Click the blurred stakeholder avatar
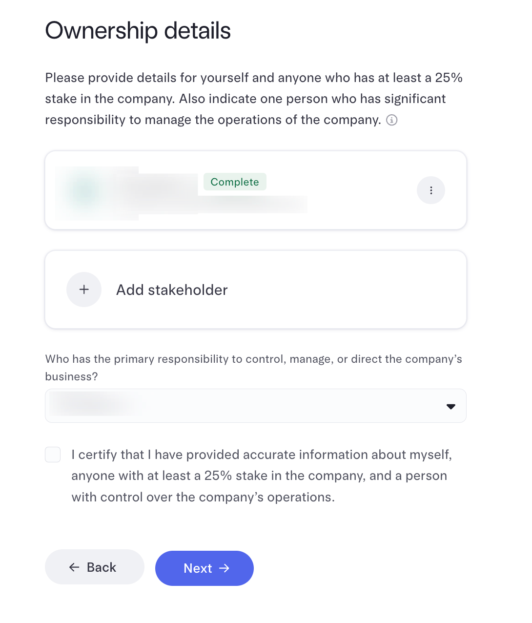The image size is (532, 623). 84,191
